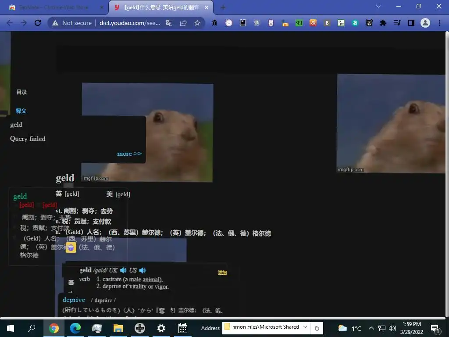Click the yellow 详细 details link
The image size is (449, 337).
click(222, 272)
